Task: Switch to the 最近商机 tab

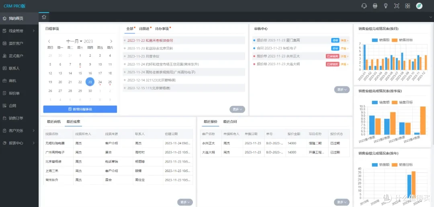Action: (54, 121)
